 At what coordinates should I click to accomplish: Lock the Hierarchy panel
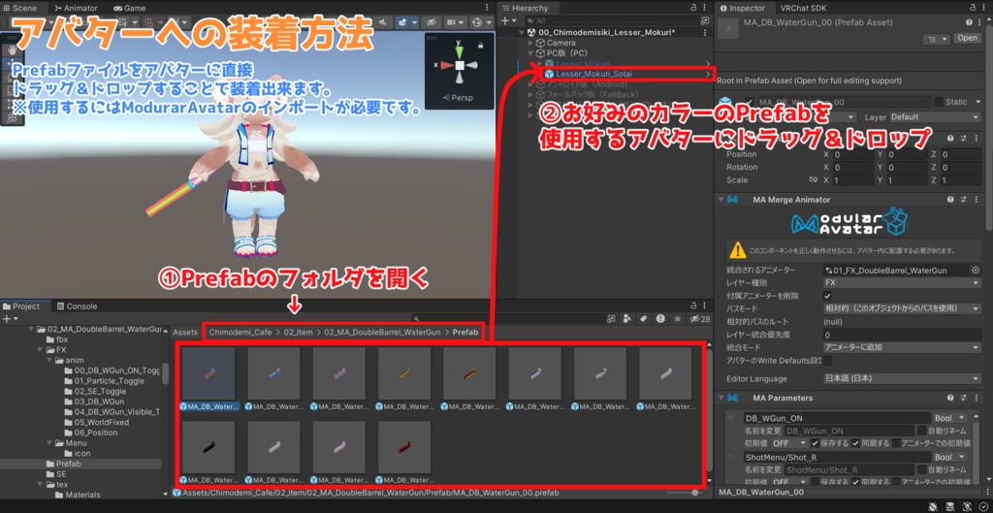[693, 8]
